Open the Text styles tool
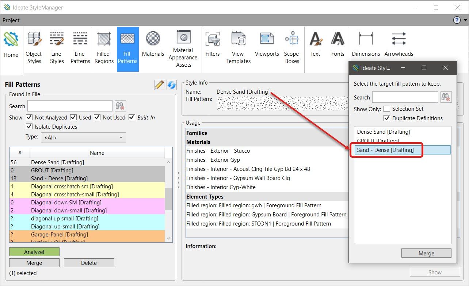469x286 pixels. click(x=315, y=45)
